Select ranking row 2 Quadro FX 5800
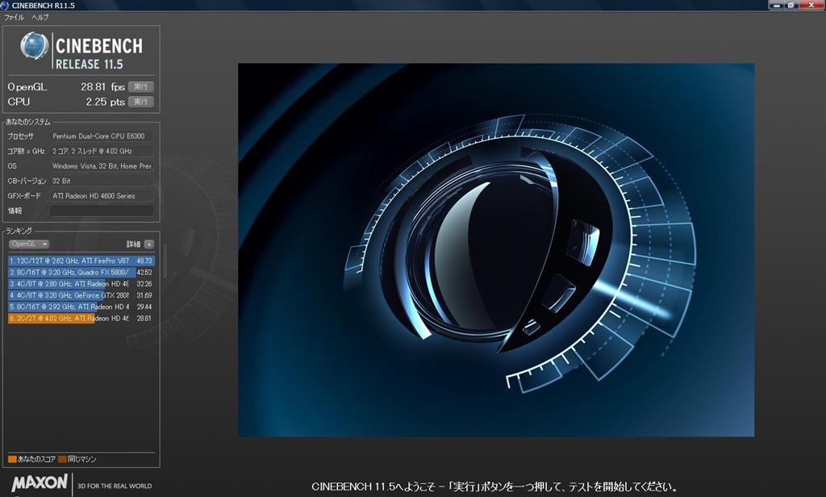 pyautogui.click(x=81, y=273)
